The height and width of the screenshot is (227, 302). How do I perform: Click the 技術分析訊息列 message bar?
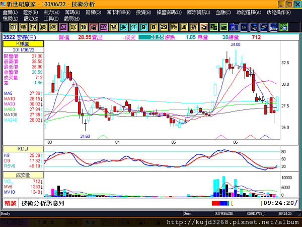coord(43,203)
